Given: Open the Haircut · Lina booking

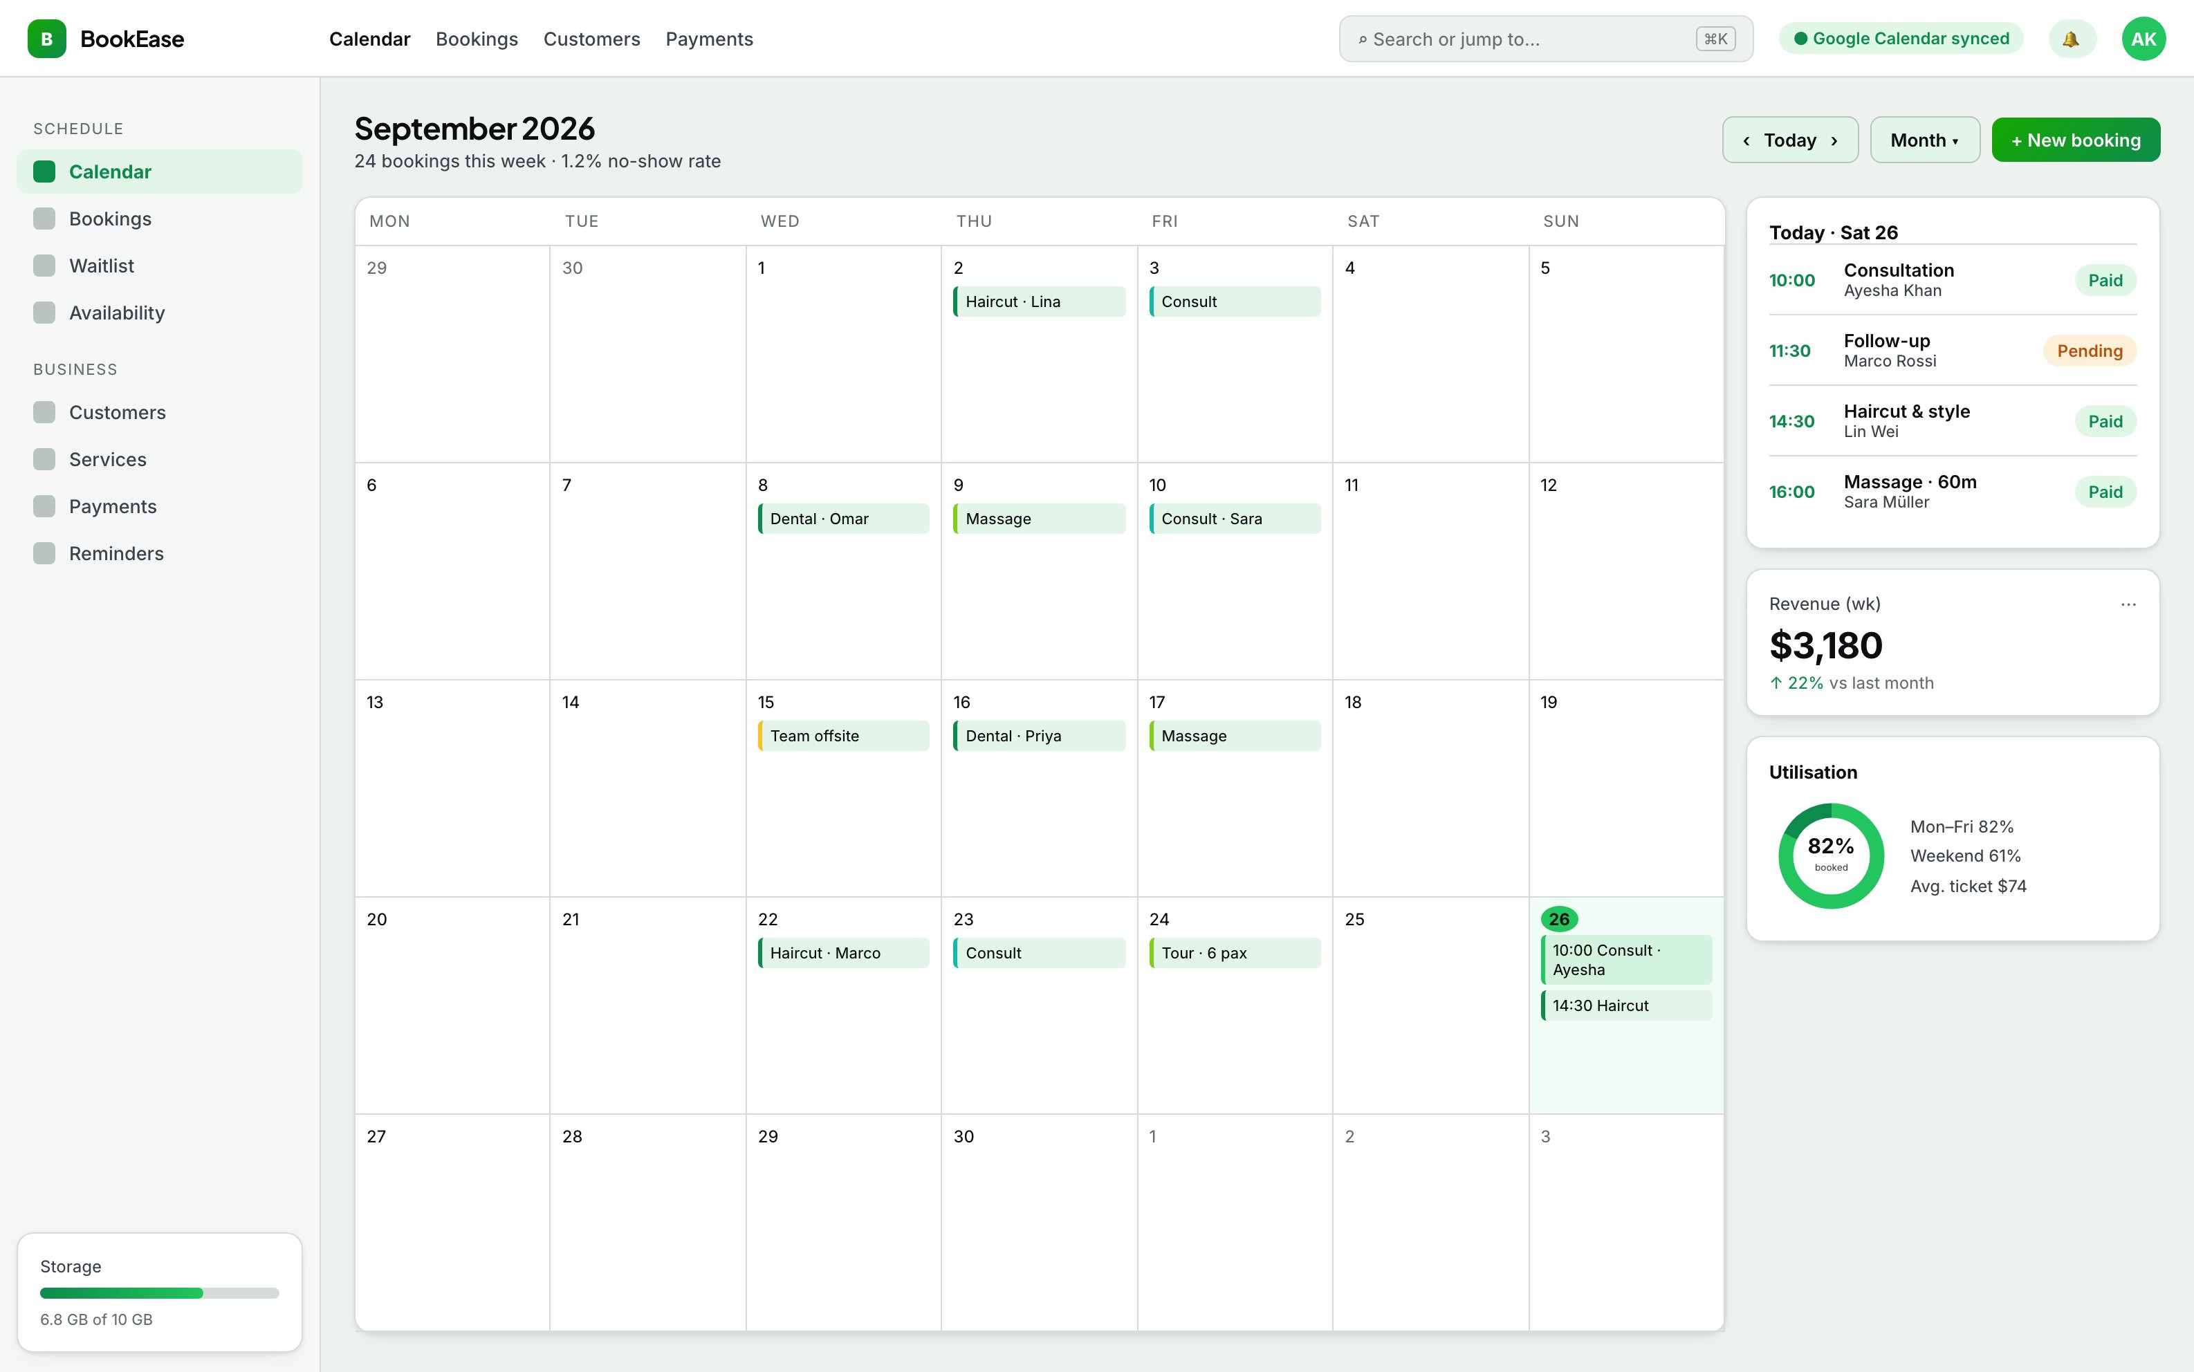Looking at the screenshot, I should pyautogui.click(x=1039, y=302).
